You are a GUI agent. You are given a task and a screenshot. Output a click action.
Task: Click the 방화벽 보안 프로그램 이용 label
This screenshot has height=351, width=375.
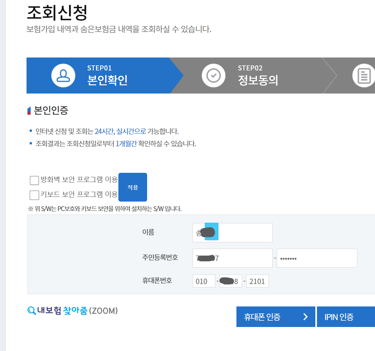pos(79,179)
